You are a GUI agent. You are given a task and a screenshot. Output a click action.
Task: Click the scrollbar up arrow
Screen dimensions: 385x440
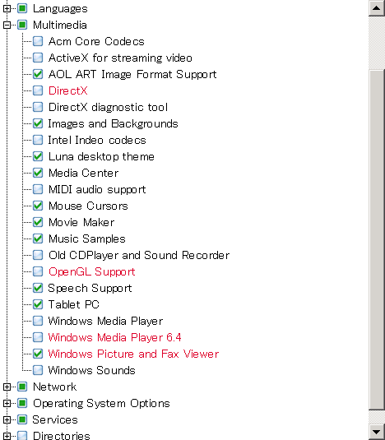point(377,8)
